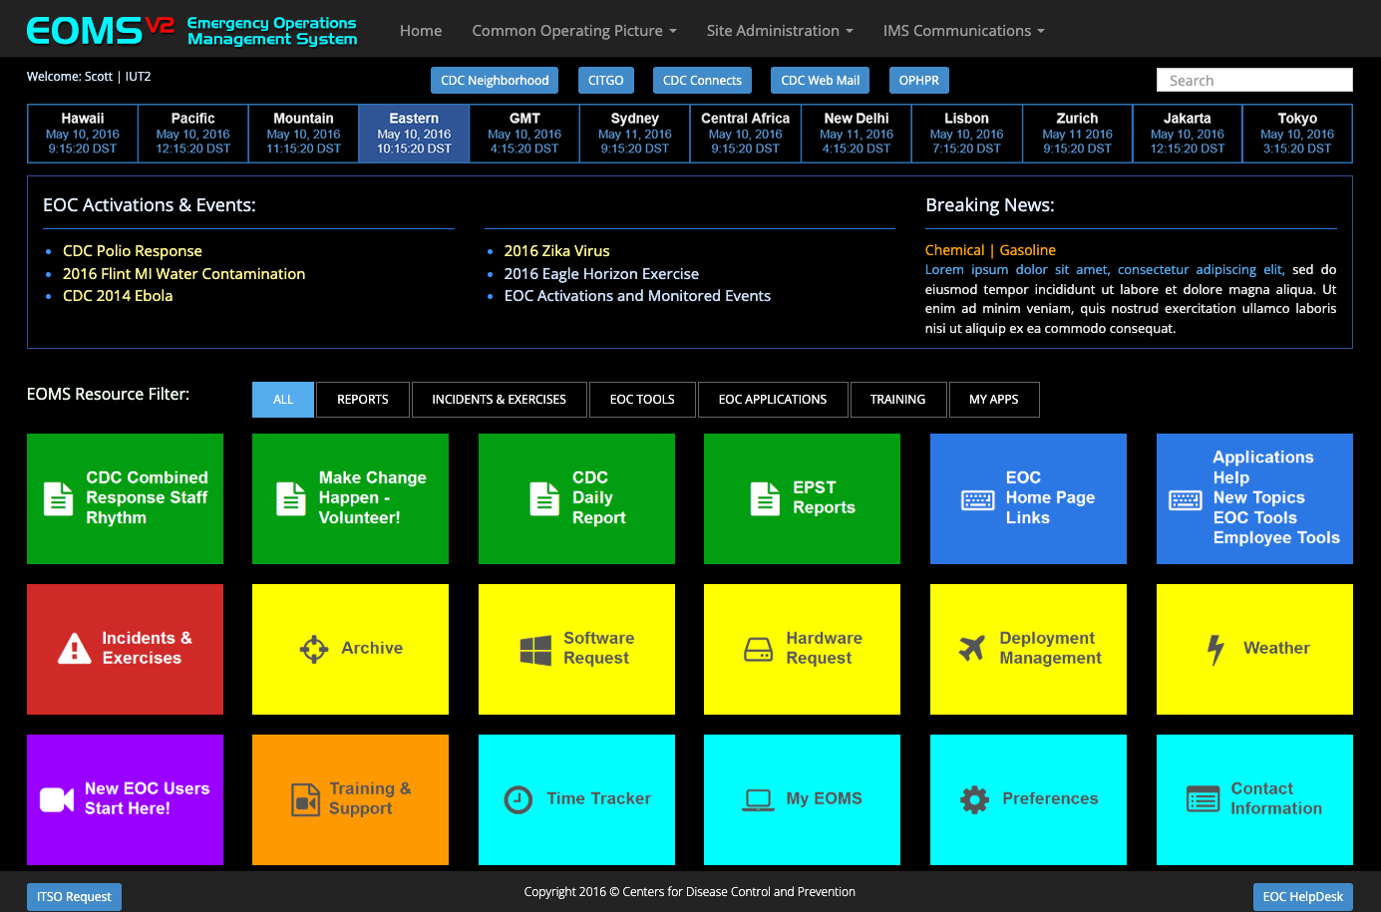Click the warning triangle icon on Incidents & Exercises
This screenshot has height=912, width=1381.
pos(75,649)
